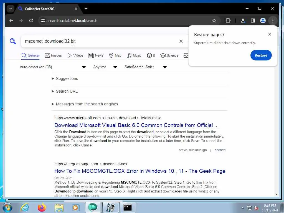Open the three-dot options beside duckduckgo
This screenshot has width=284, height=213.
pos(211,150)
